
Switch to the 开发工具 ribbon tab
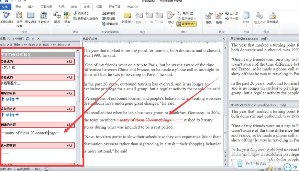tap(114, 7)
